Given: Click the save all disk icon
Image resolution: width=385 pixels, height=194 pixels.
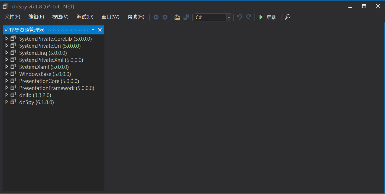Looking at the screenshot, I should (186, 17).
